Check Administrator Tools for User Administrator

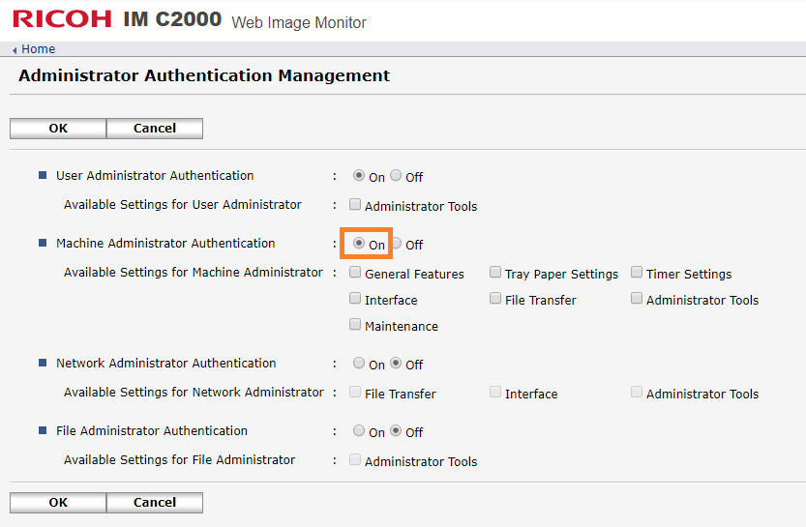(x=355, y=205)
